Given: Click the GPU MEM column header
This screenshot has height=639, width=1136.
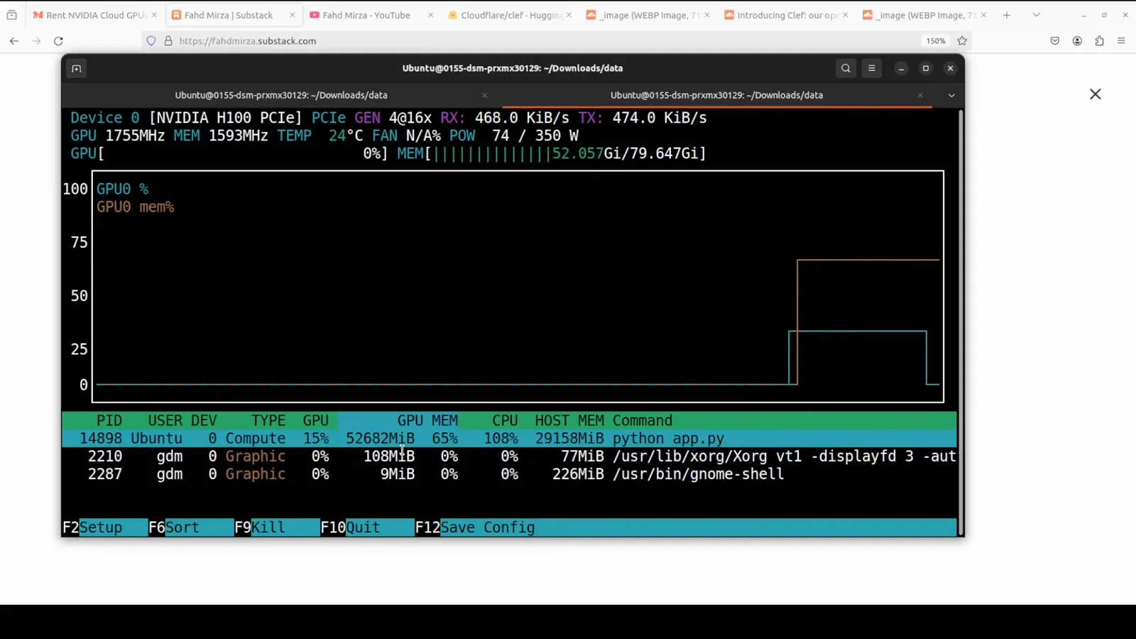Looking at the screenshot, I should (427, 421).
